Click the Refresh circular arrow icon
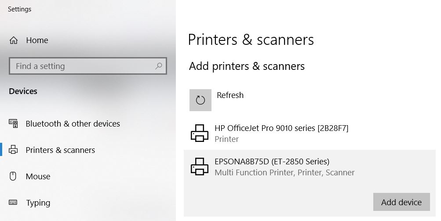 200,100
